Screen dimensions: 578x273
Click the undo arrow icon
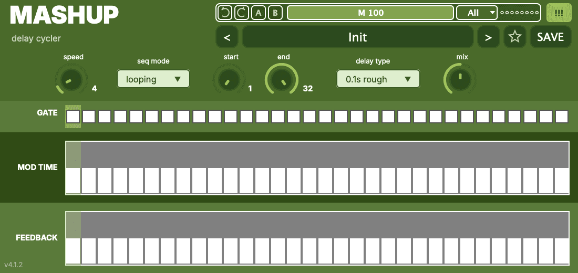(x=224, y=13)
